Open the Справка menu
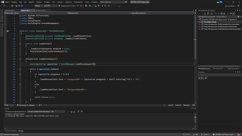The width and height of the screenshot is (242, 136). (x=94, y=2)
